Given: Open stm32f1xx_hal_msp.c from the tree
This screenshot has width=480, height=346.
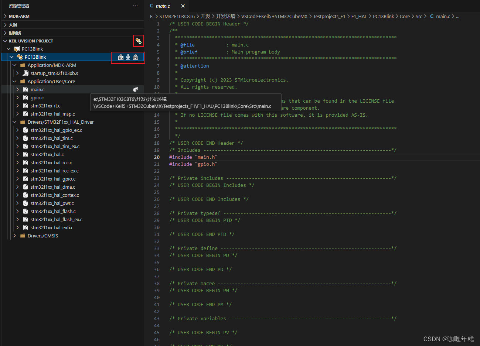Looking at the screenshot, I should pos(53,114).
